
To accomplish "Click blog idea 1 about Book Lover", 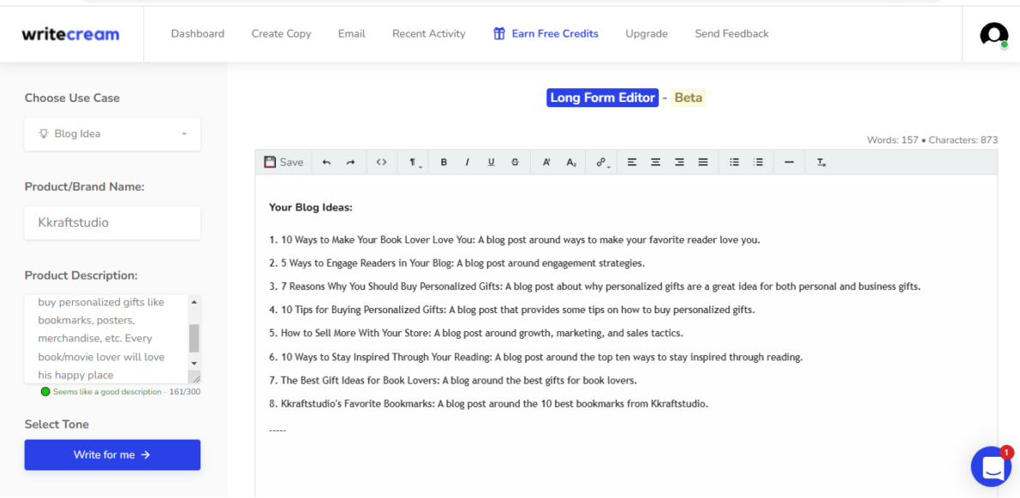I will (x=515, y=240).
